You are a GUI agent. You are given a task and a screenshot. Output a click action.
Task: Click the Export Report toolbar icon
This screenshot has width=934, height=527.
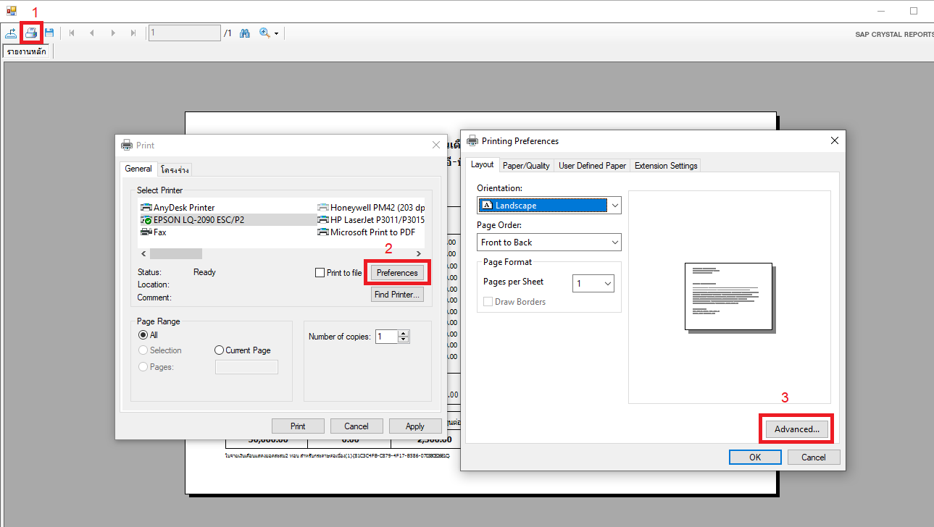(12, 33)
